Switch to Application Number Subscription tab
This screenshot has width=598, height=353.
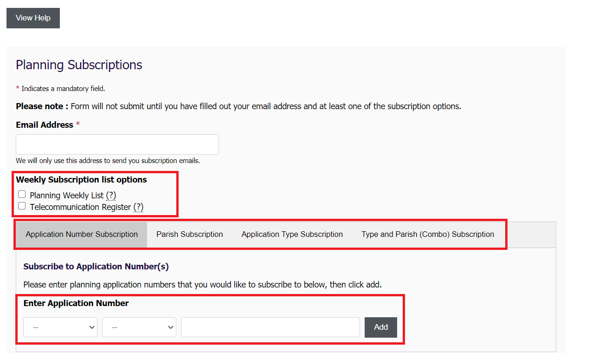[82, 235]
